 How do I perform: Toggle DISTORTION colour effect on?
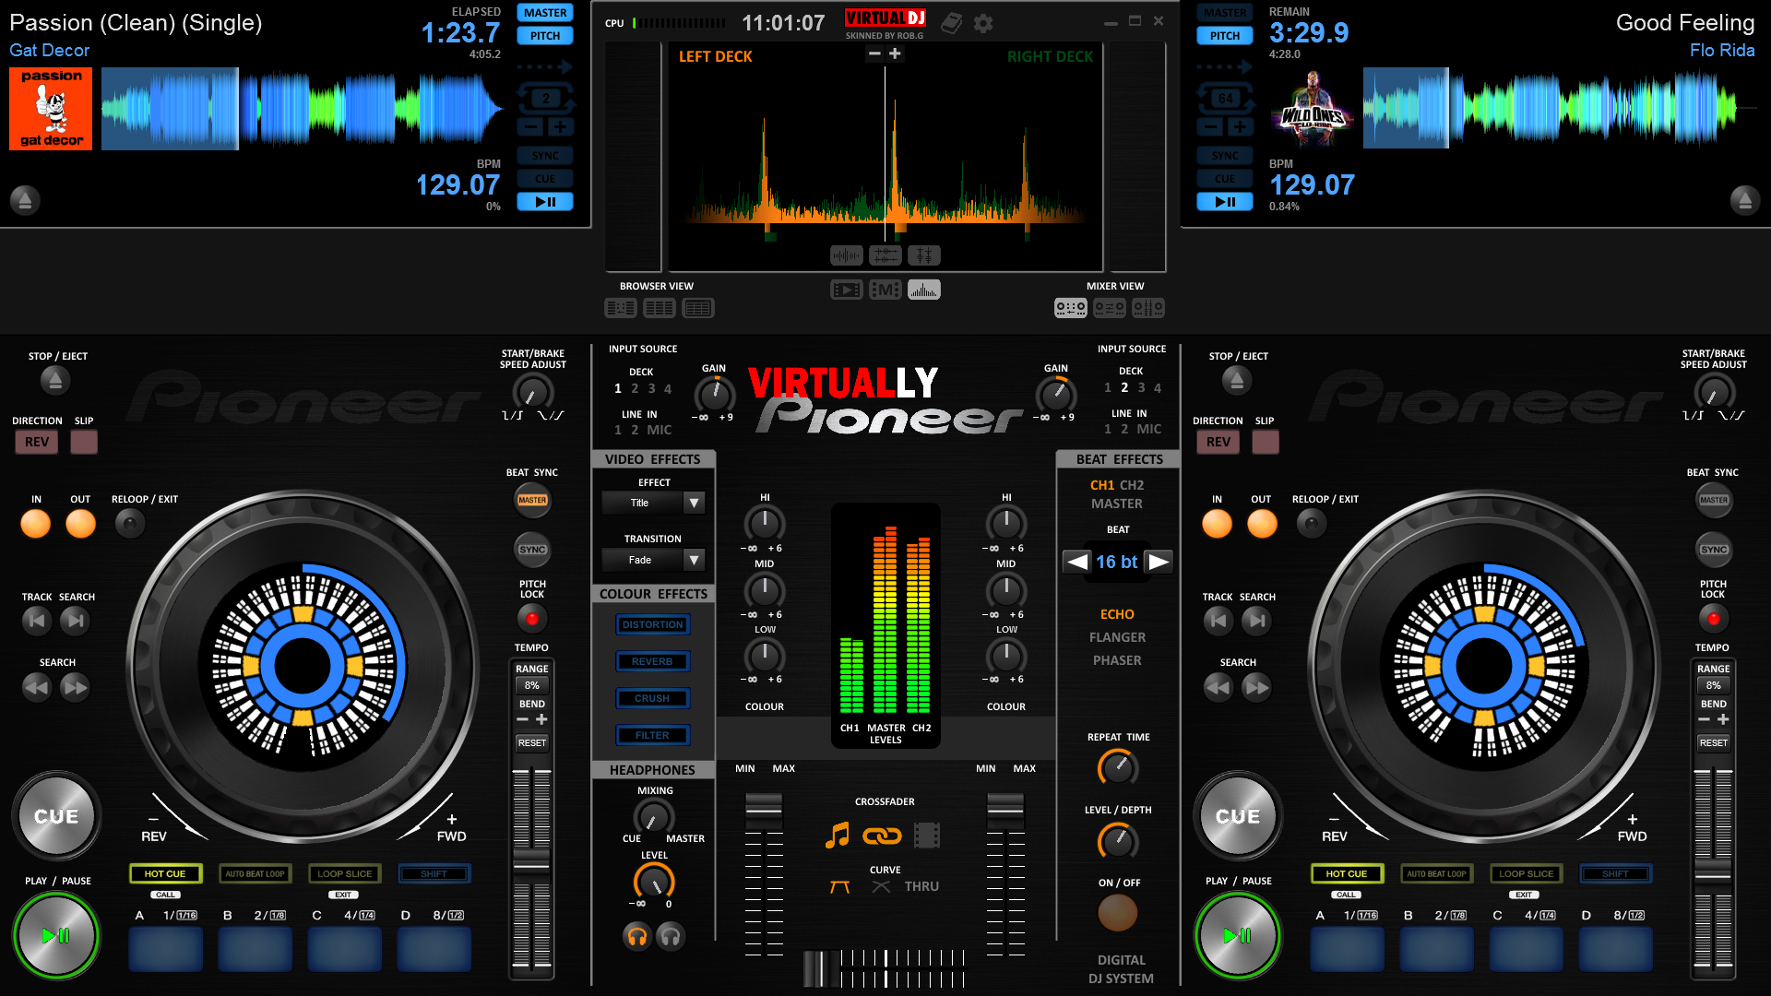[x=650, y=623]
